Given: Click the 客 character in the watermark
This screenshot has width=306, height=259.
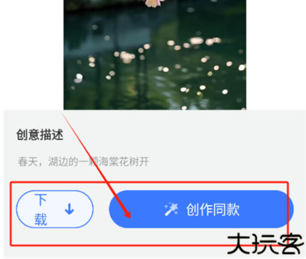Looking at the screenshot, I should [291, 243].
